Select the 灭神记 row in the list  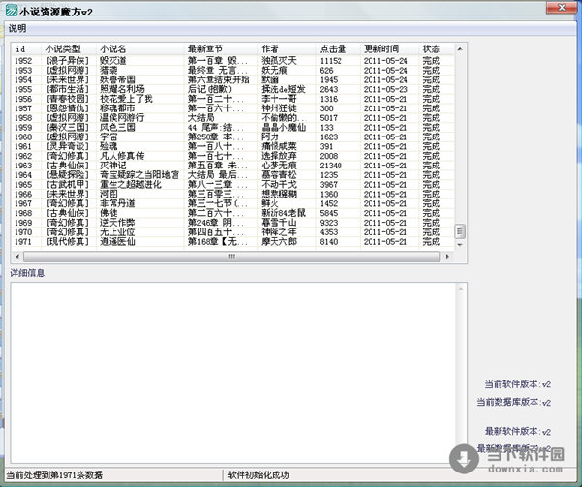[x=113, y=166]
